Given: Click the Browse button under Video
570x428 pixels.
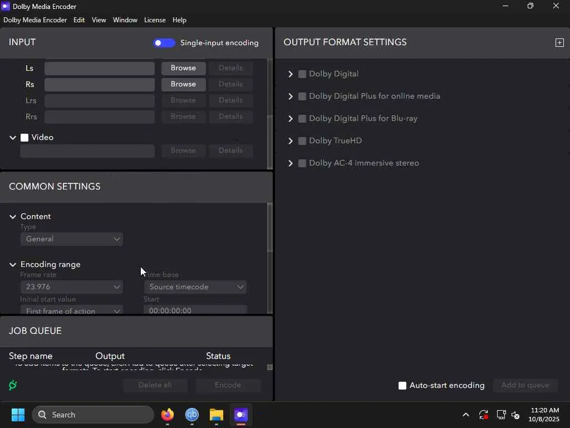Looking at the screenshot, I should tap(183, 150).
